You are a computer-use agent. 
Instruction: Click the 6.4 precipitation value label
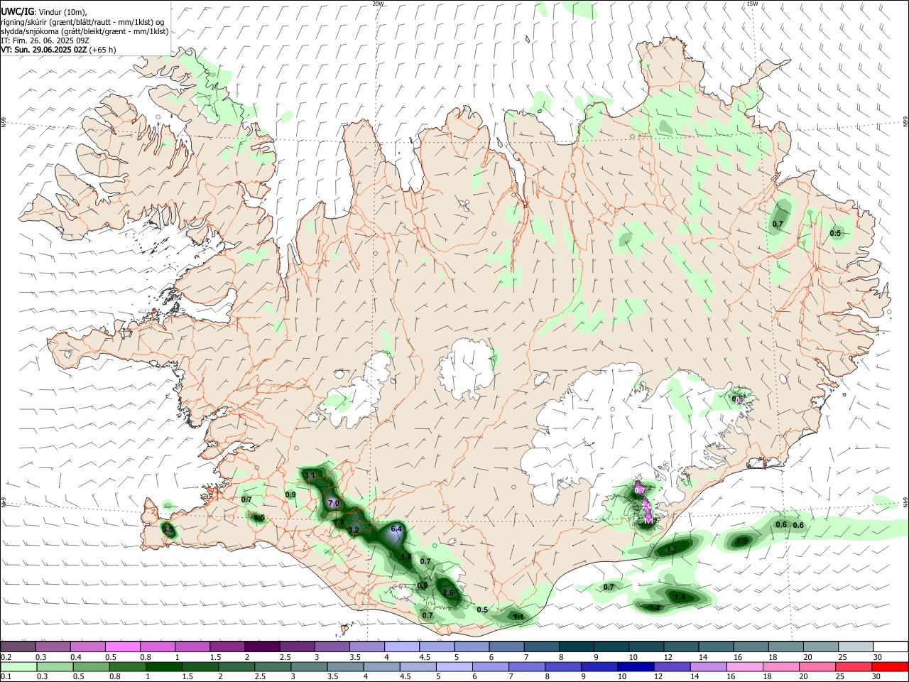coord(396,529)
